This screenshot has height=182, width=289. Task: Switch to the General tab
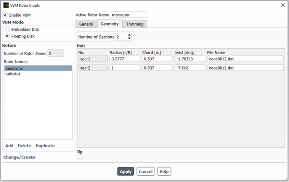[x=86, y=24]
